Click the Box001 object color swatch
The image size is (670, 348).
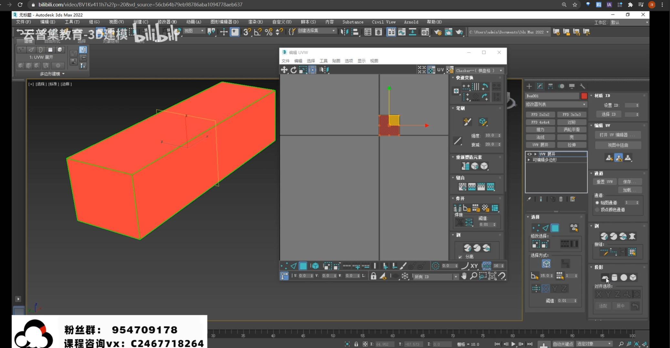584,96
